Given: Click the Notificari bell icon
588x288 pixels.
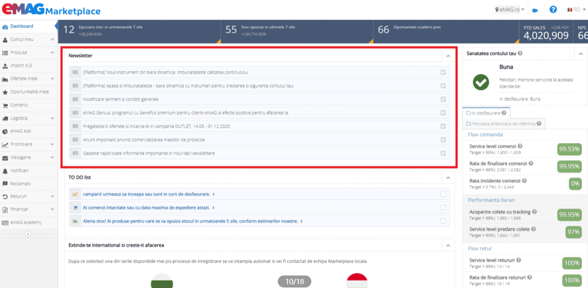Looking at the screenshot, I should [5, 171].
